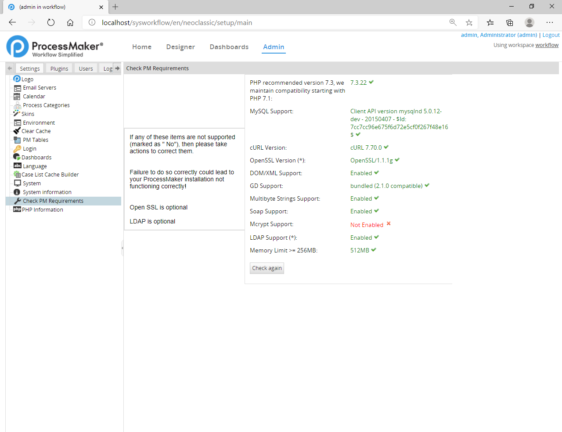The height and width of the screenshot is (432, 562).
Task: Click the Login key icon
Action: 18,149
